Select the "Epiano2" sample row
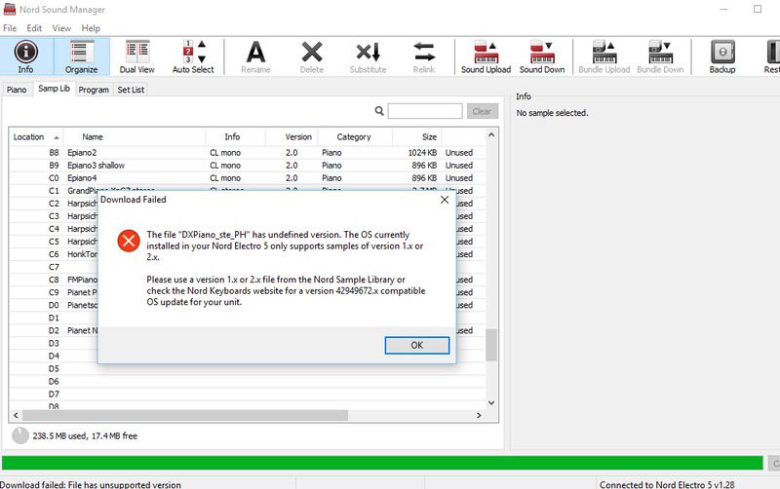The image size is (780, 489). point(247,153)
